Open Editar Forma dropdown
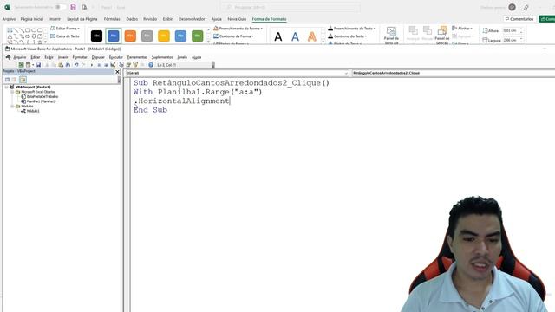 (x=65, y=29)
